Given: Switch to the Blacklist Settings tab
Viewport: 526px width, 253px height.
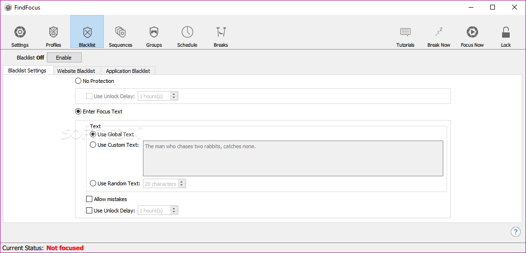Looking at the screenshot, I should pos(27,71).
